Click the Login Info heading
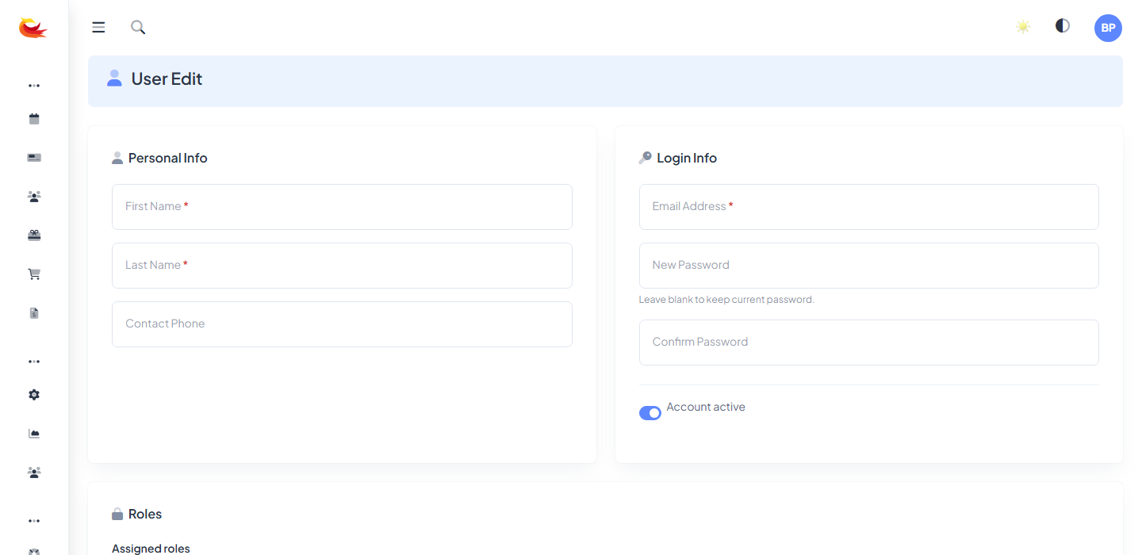 pyautogui.click(x=687, y=158)
